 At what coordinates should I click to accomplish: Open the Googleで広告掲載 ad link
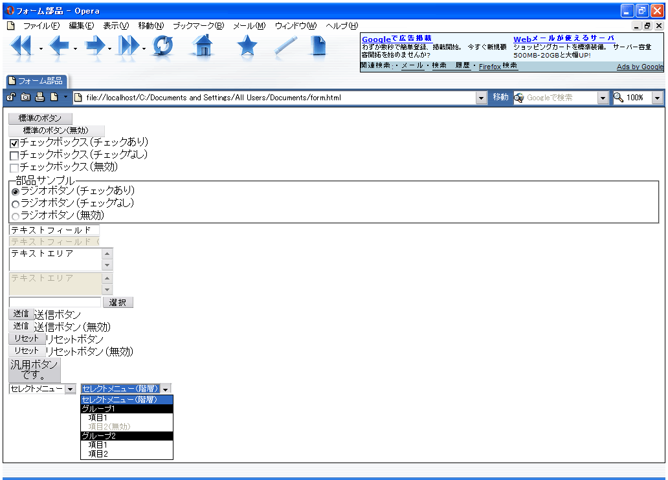[397, 39]
